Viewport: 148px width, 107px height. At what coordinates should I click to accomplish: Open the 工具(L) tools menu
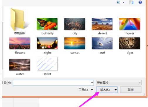86,90
